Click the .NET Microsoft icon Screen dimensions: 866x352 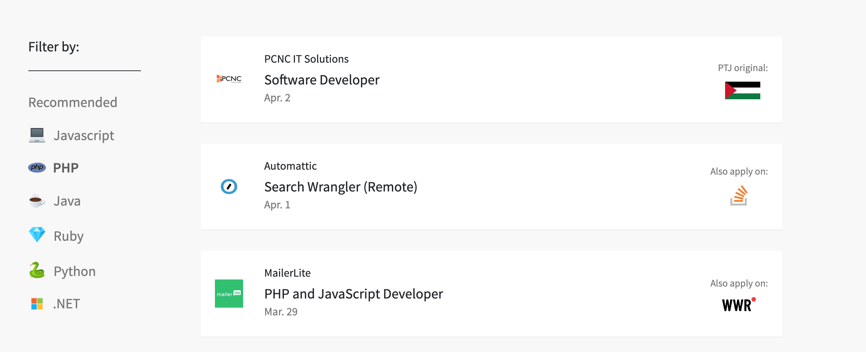37,303
